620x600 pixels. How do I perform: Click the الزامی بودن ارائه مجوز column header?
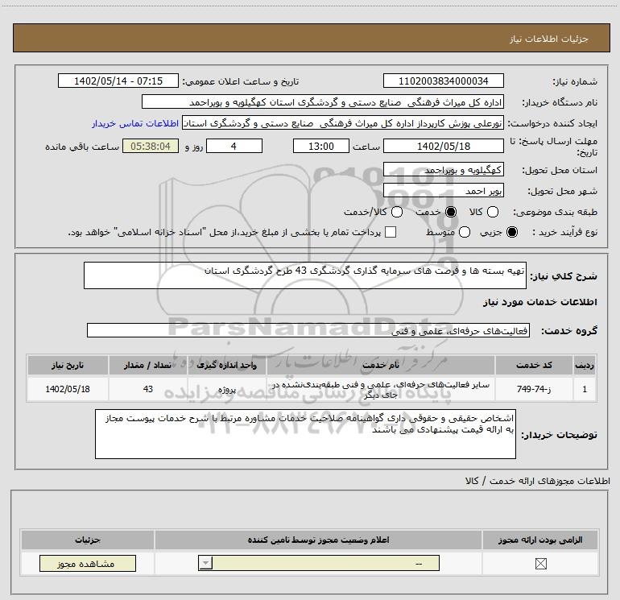tap(540, 540)
